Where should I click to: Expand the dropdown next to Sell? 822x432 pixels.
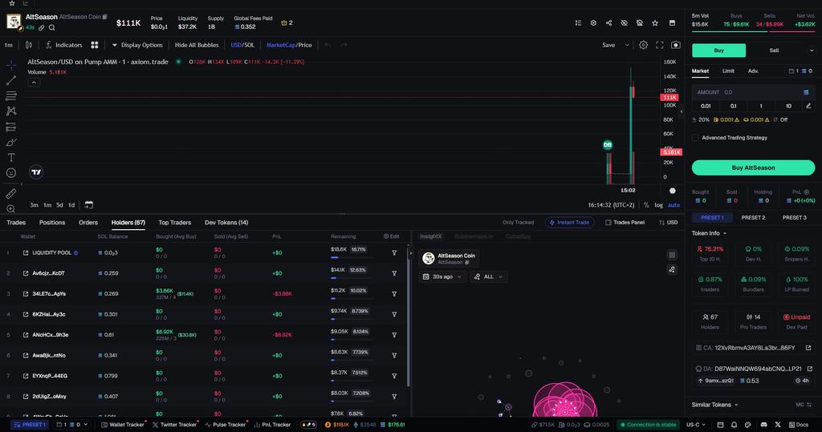click(x=812, y=50)
